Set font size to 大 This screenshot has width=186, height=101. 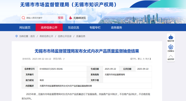point(143,59)
